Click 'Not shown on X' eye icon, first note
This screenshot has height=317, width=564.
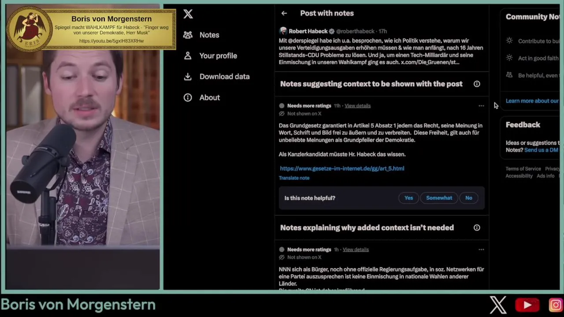[x=282, y=114]
